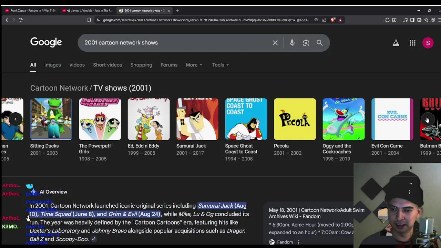Open the Brave Playlist music-note icon
Viewport: 441px width, 248px height.
(x=406, y=20)
